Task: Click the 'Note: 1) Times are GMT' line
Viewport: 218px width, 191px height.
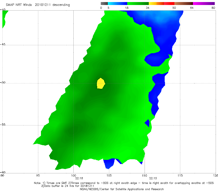Action: (x=124, y=183)
